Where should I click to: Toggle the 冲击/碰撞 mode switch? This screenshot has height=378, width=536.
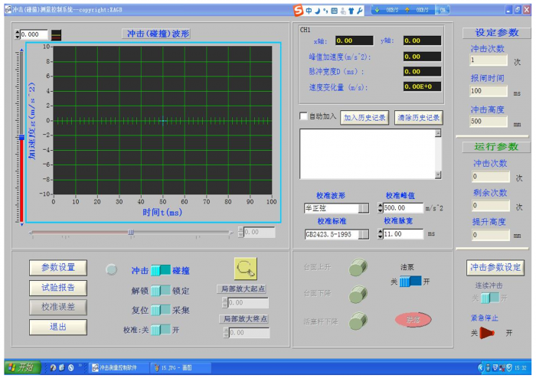[161, 270]
